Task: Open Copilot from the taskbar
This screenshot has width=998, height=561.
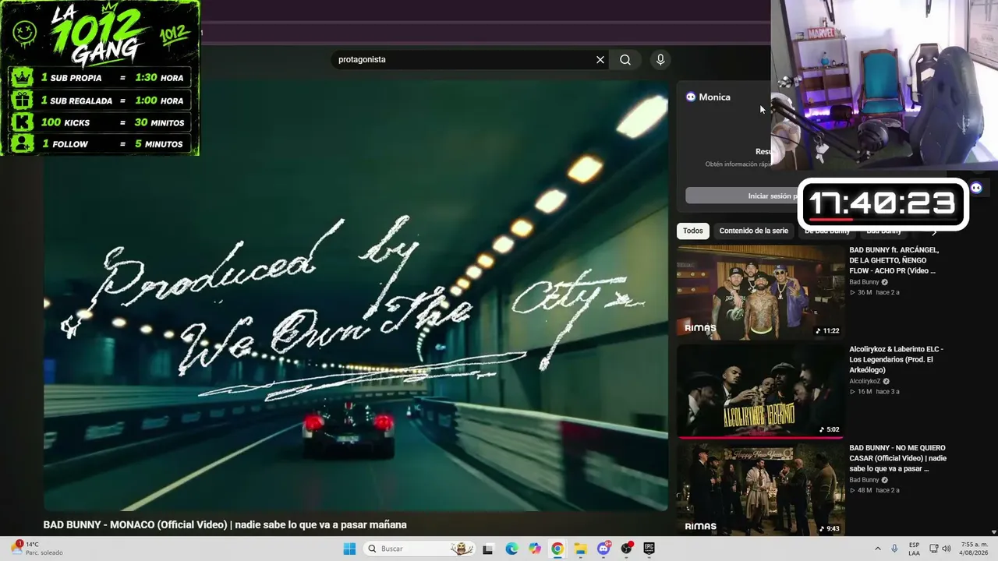Action: (534, 549)
